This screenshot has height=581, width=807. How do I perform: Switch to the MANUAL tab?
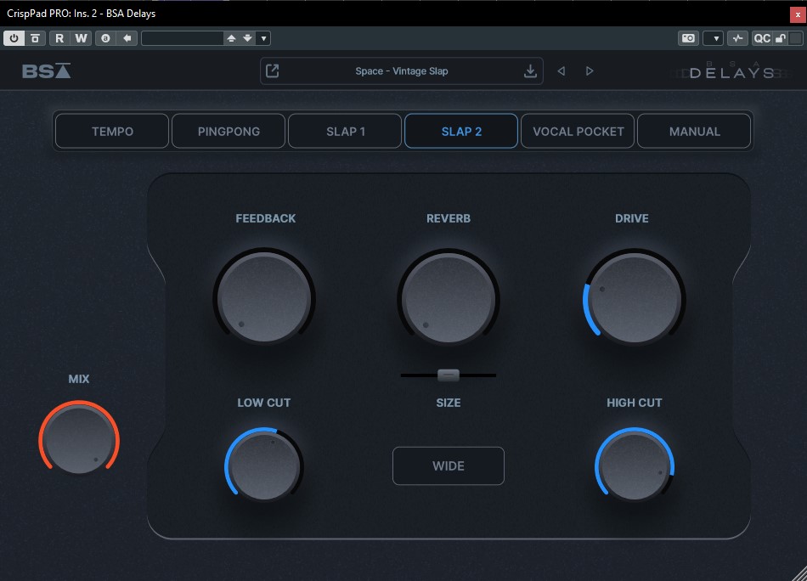694,131
